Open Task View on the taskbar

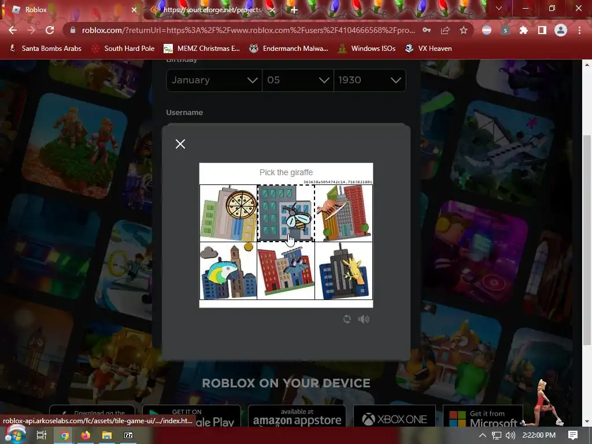[x=41, y=435]
